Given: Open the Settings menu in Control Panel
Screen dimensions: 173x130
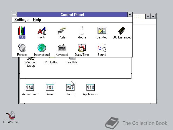Looking at the screenshot, I should click(21, 20).
